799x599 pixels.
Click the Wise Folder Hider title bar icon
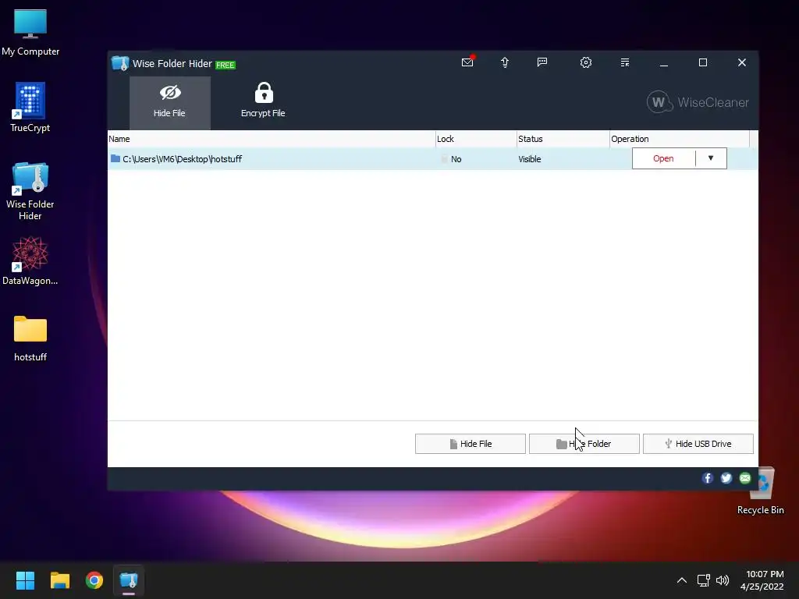[120, 63]
